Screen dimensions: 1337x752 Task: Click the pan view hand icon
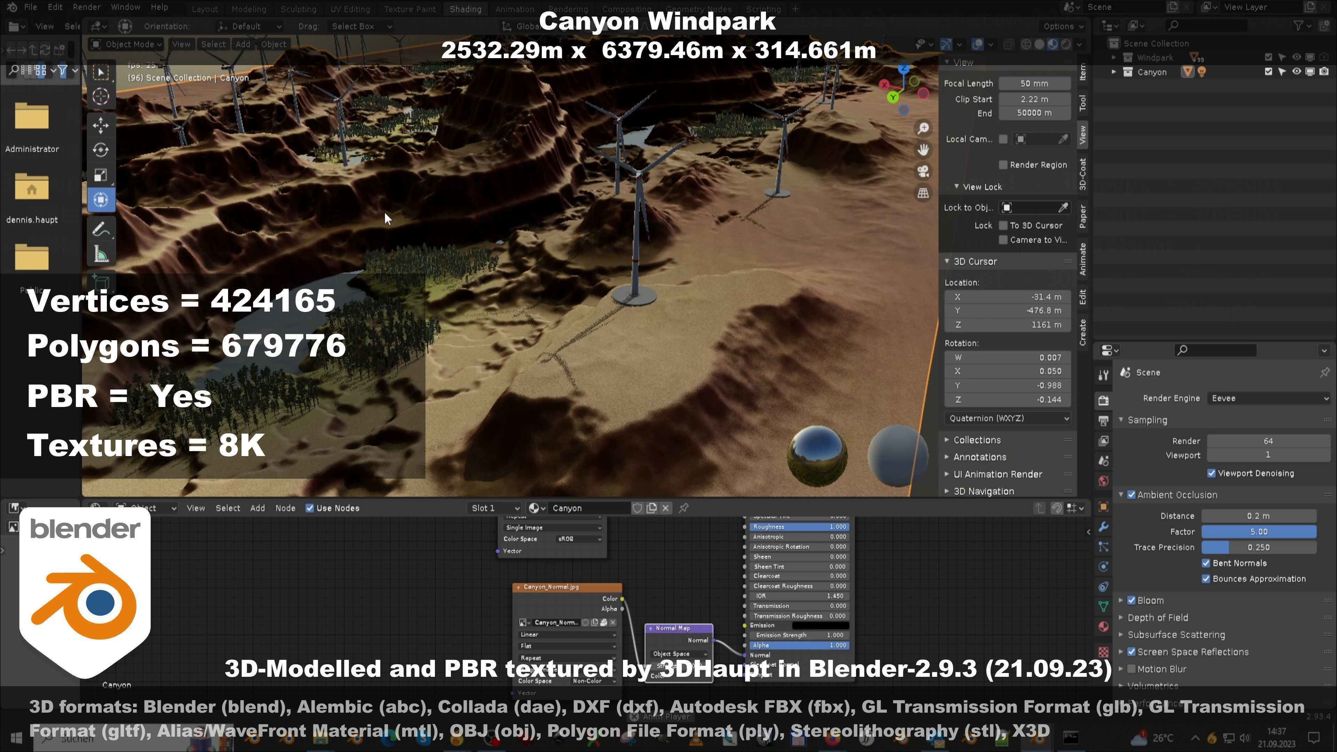click(923, 150)
